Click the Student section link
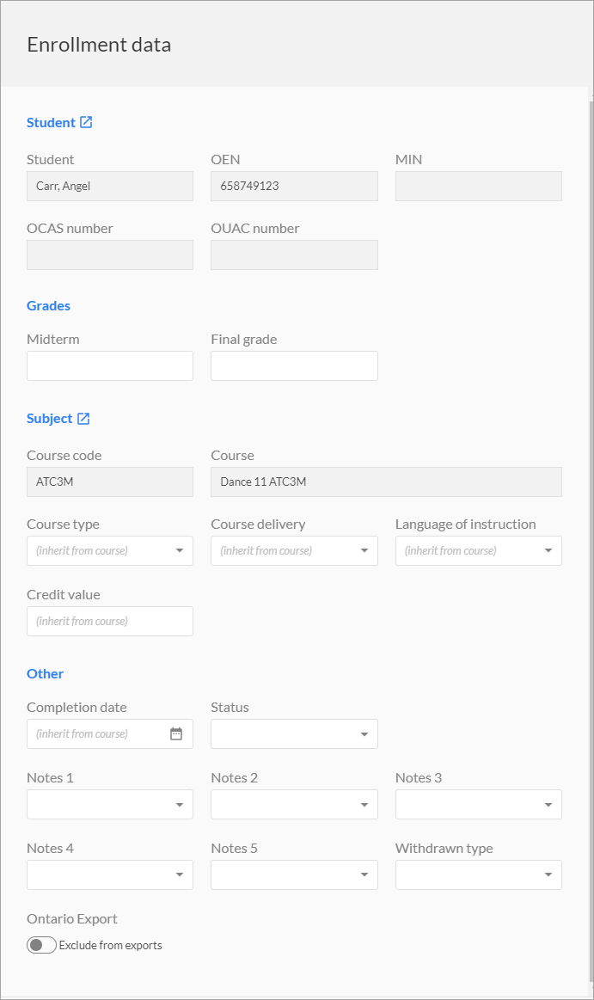The image size is (594, 1000). click(x=51, y=122)
